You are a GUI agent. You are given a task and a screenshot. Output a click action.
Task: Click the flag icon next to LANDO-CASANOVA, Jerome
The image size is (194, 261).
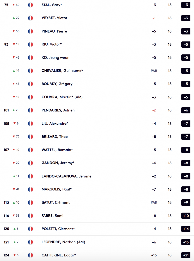[30, 176]
